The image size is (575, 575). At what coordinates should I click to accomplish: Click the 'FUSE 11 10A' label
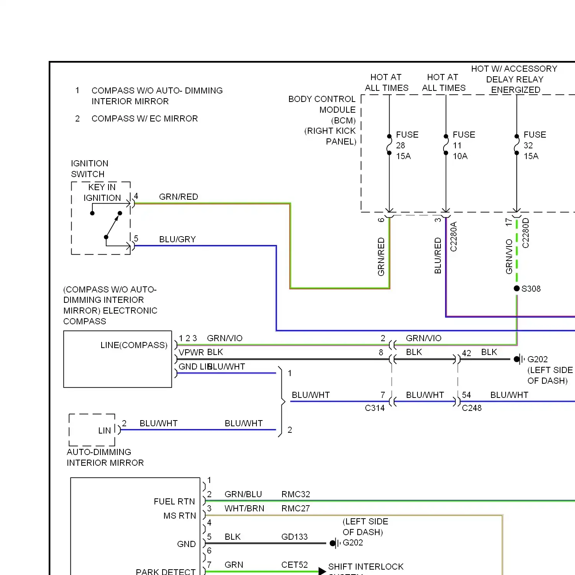[x=464, y=145]
